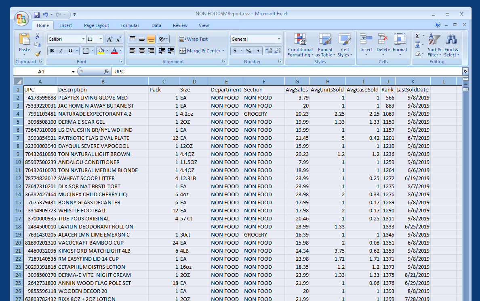This screenshot has height=301, width=480.
Task: Switch to the View tab
Action: (x=204, y=25)
